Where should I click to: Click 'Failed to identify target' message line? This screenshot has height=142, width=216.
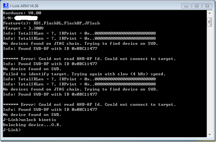(84, 74)
